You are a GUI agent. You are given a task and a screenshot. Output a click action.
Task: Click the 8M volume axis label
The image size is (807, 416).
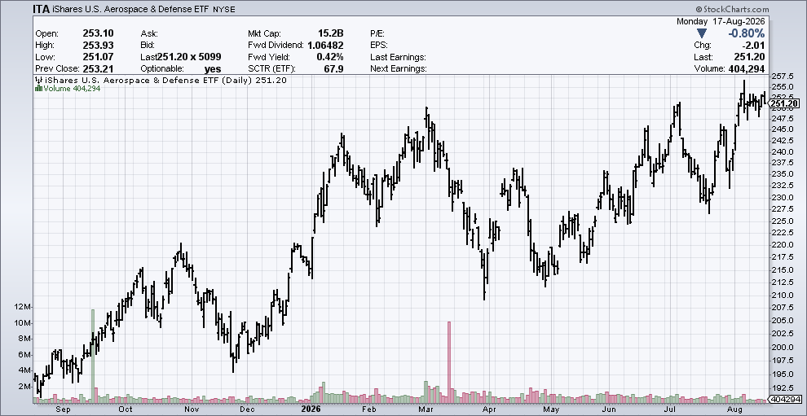pos(25,339)
